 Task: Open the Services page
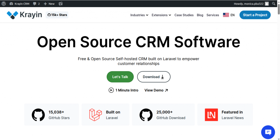point(213,15)
